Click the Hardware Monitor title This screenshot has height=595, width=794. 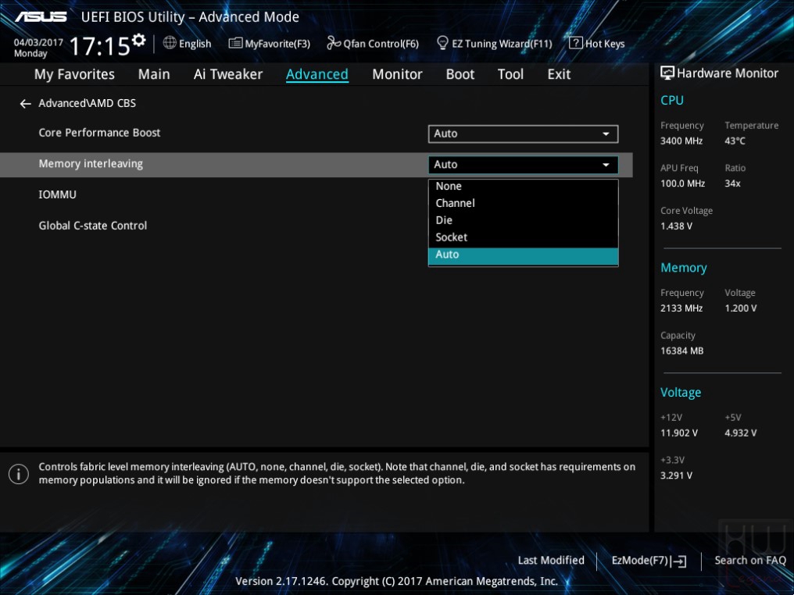(x=727, y=73)
